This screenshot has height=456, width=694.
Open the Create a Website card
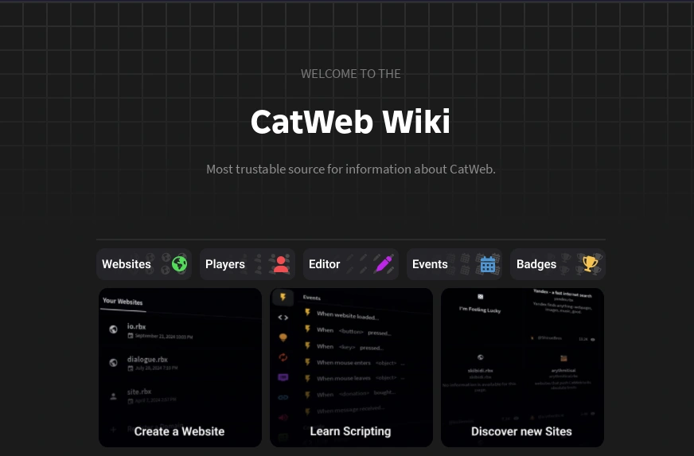pos(180,368)
